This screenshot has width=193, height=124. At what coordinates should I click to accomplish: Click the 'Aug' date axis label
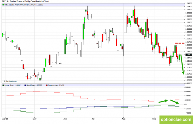point(124,119)
